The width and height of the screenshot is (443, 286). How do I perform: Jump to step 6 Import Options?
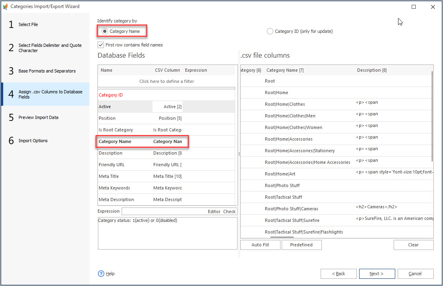pos(45,141)
